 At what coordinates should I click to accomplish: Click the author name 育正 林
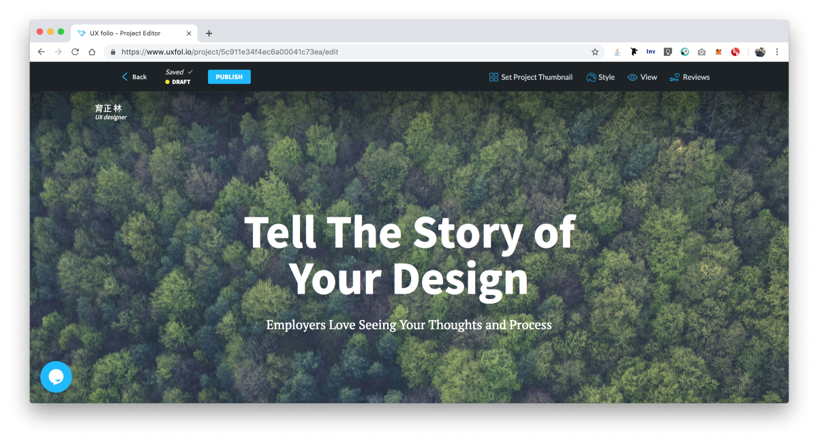[x=108, y=108]
